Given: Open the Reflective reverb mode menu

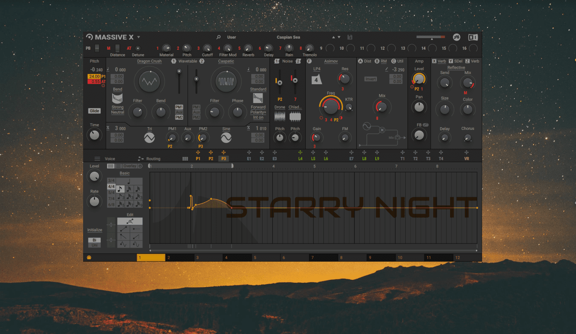Looking at the screenshot, I should [456, 68].
